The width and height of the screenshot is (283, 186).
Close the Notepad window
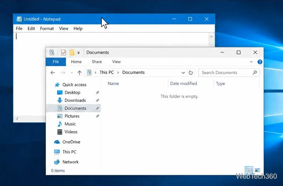click(206, 19)
